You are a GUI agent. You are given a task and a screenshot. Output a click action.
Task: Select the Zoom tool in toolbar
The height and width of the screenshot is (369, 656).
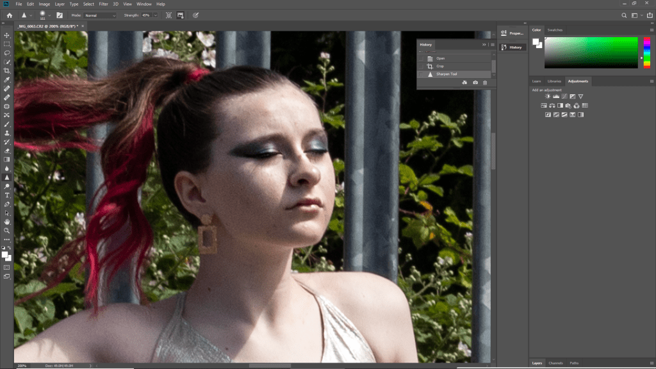[x=7, y=230]
